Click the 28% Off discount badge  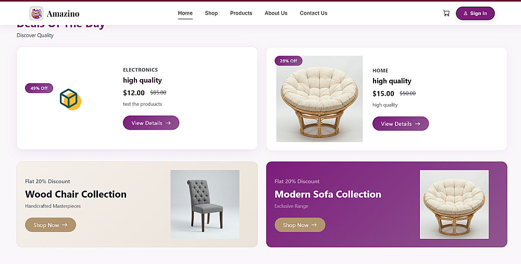(x=289, y=61)
